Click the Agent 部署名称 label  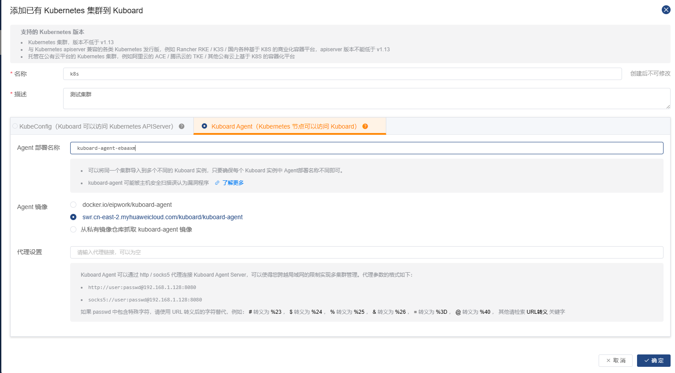(x=38, y=148)
